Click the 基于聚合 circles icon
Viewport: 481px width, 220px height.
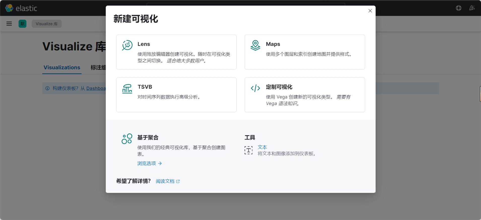click(x=127, y=139)
